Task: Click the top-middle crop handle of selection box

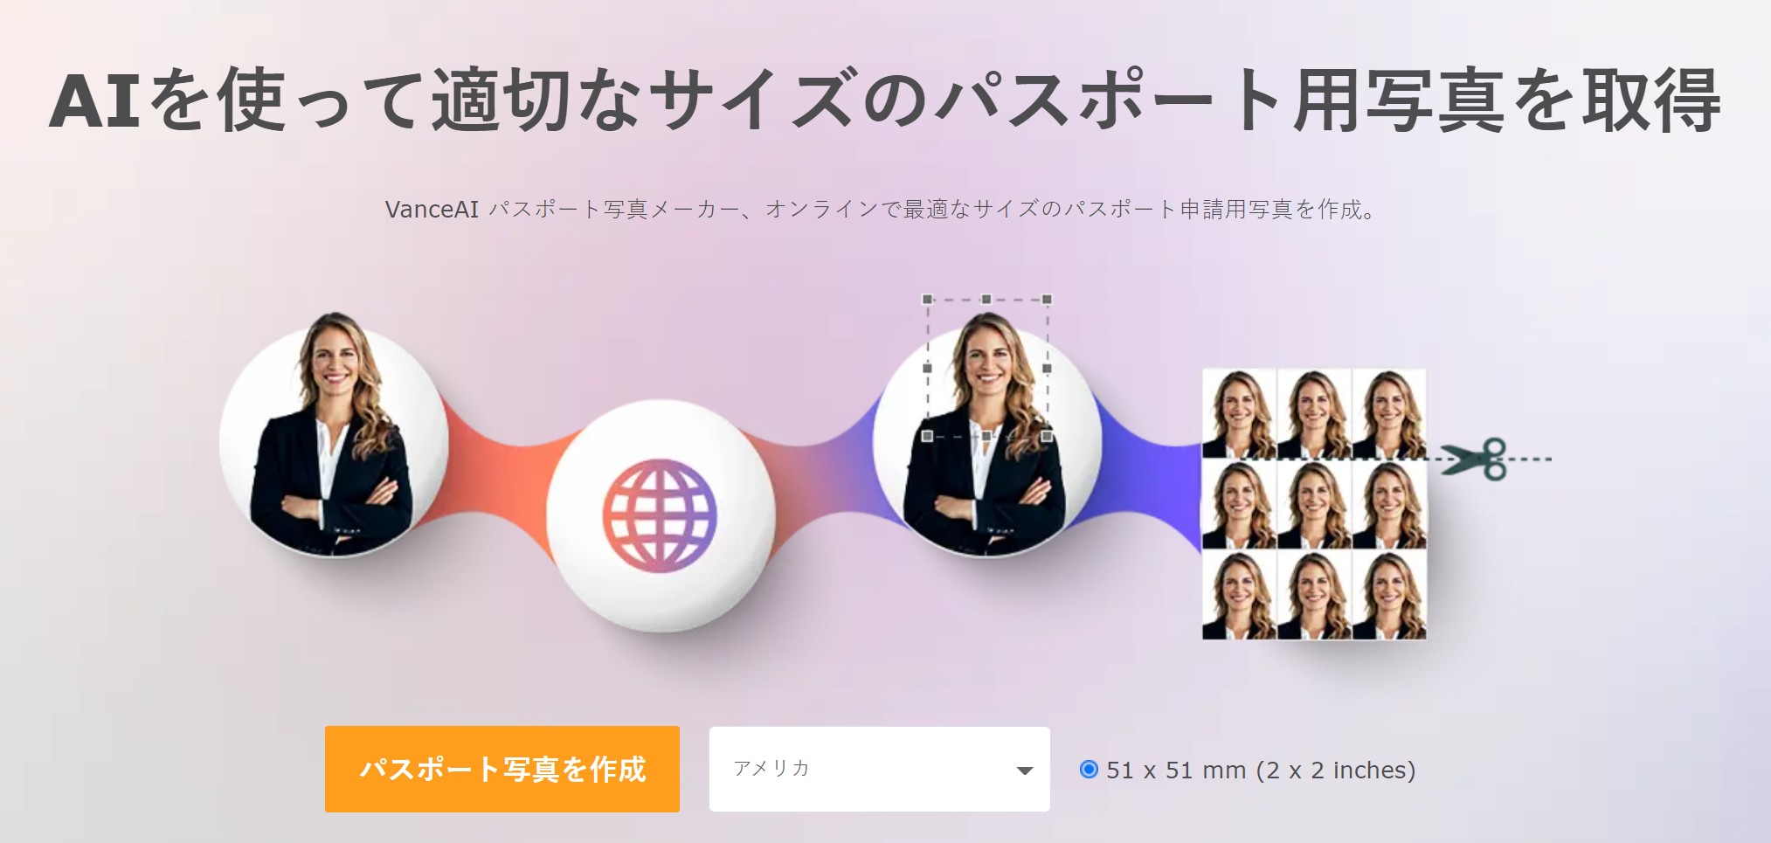Action: [986, 300]
